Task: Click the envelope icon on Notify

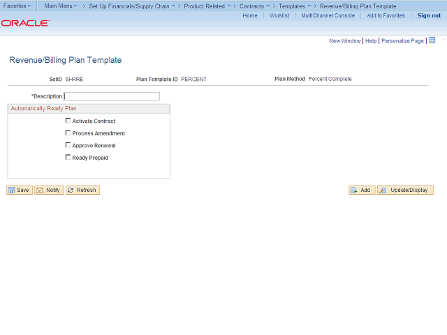Action: [x=40, y=190]
